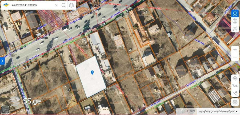This screenshot has width=240, height=115.
Task: Zoom in with the plus button
Action: click(x=235, y=50)
